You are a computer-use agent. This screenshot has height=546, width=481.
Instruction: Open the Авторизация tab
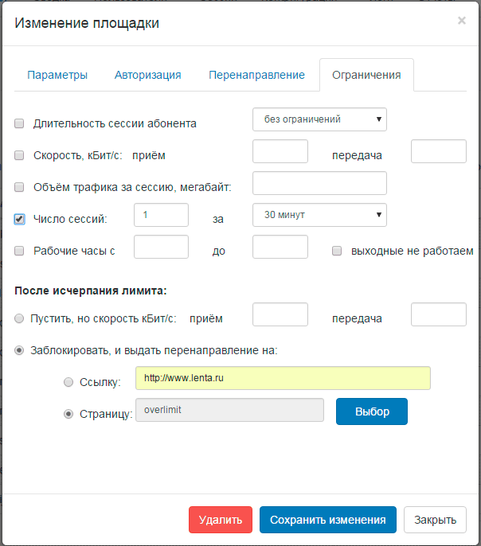(x=147, y=75)
